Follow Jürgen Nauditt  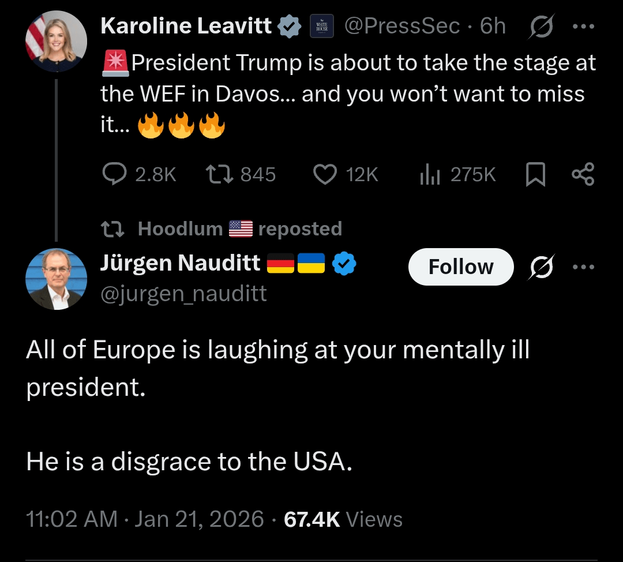460,267
